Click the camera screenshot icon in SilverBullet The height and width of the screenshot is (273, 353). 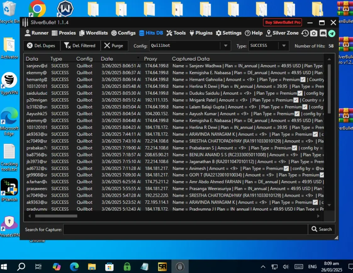pos(314,33)
